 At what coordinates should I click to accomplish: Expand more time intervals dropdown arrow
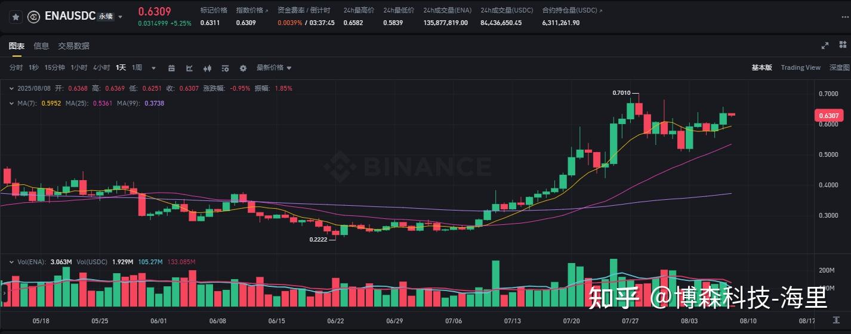pos(153,68)
